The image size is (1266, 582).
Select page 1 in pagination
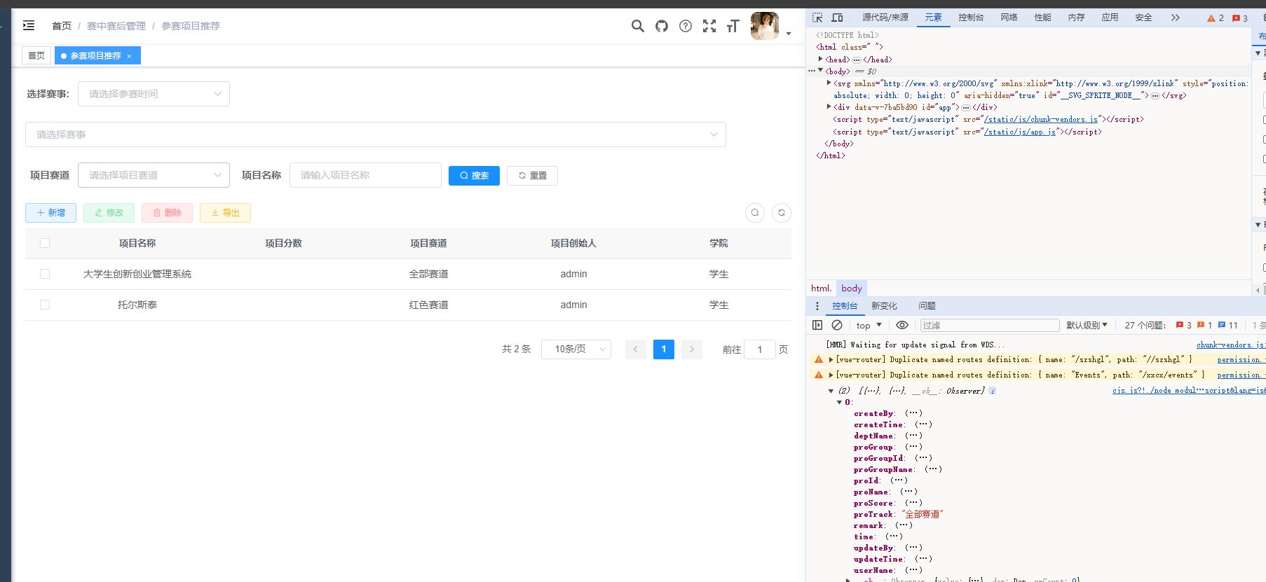(664, 349)
